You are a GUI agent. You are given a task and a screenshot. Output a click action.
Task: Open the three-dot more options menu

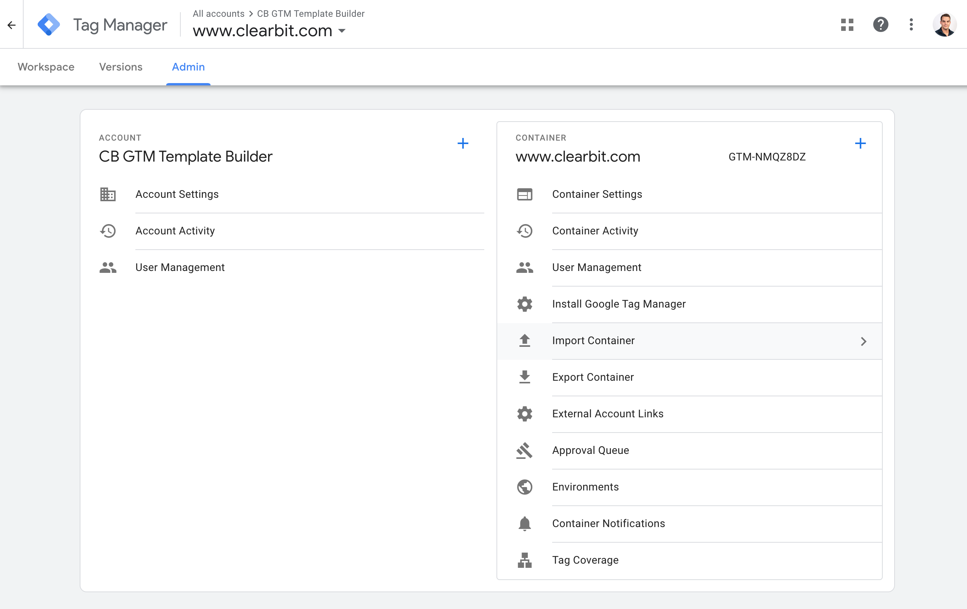(x=911, y=24)
